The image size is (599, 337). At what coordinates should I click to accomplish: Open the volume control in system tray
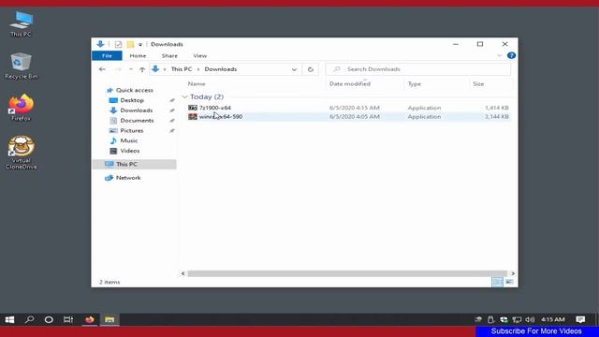[530, 319]
